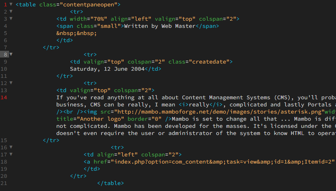Click line number 15 in gutter
336x191 pixels.
[4, 140]
